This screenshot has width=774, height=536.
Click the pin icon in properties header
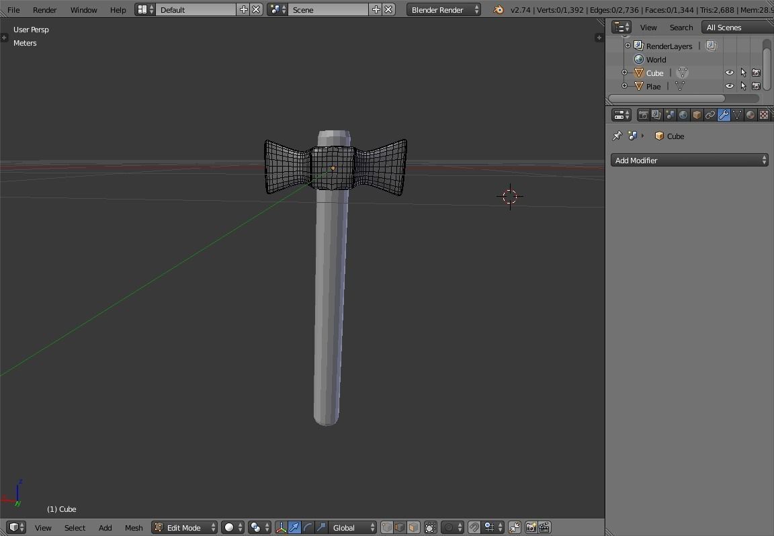617,136
